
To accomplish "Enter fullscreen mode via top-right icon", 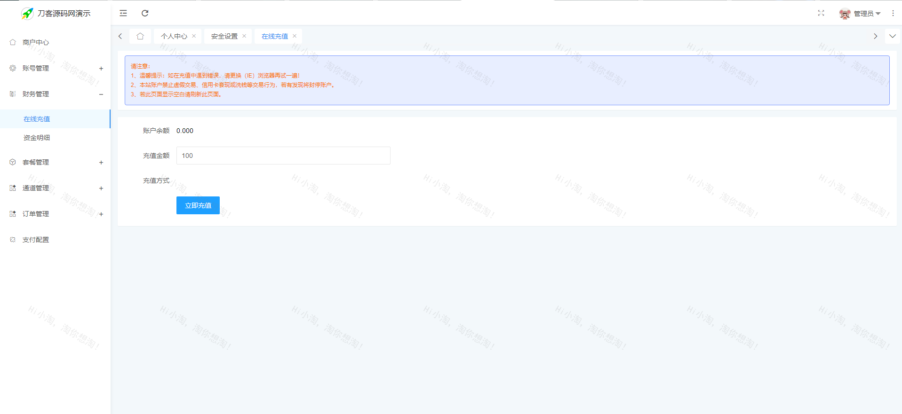I will tap(821, 13).
